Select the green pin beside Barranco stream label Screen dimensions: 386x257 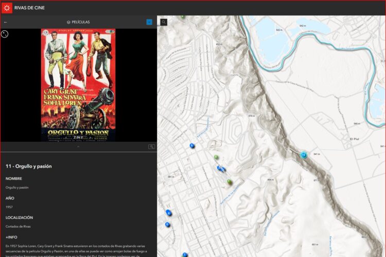[x=229, y=182]
